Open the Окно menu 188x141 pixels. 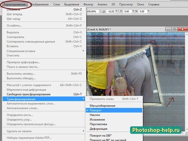(141, 5)
